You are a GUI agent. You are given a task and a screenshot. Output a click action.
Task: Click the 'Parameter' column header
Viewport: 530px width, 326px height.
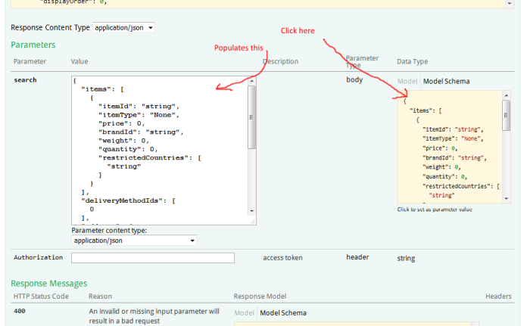point(30,61)
